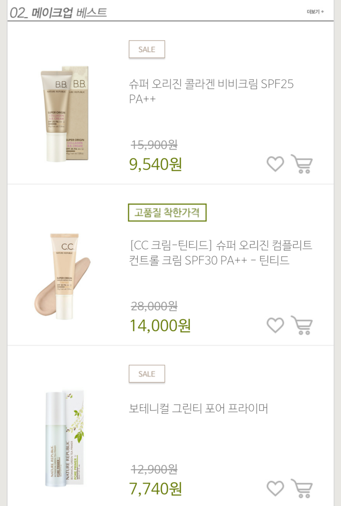
Task: Select the 9,540원 sale price
Action: pos(156,164)
